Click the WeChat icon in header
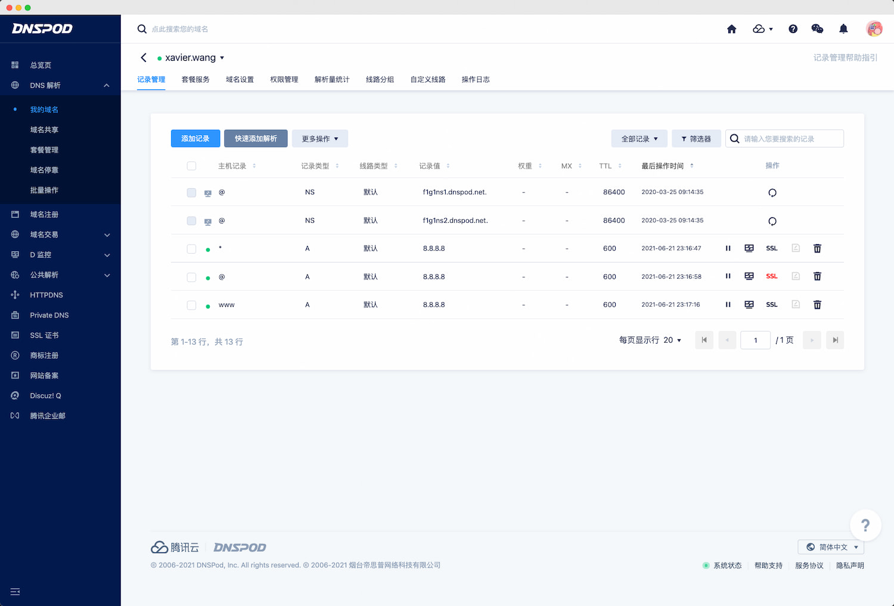This screenshot has height=606, width=894. pos(817,29)
